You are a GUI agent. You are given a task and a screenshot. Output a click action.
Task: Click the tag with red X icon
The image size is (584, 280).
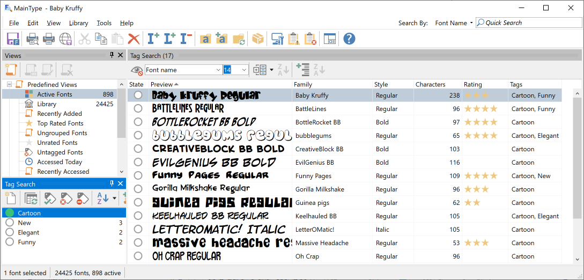coord(66,198)
